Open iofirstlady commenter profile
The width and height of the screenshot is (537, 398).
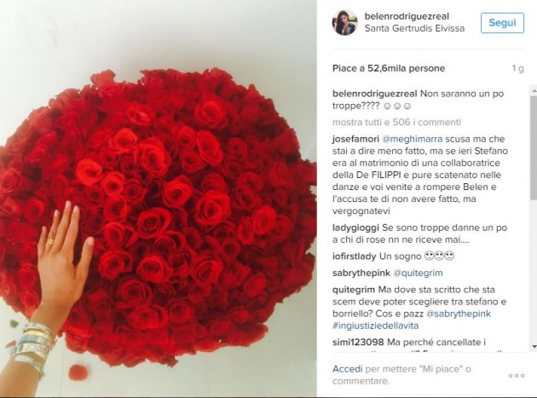coord(354,257)
